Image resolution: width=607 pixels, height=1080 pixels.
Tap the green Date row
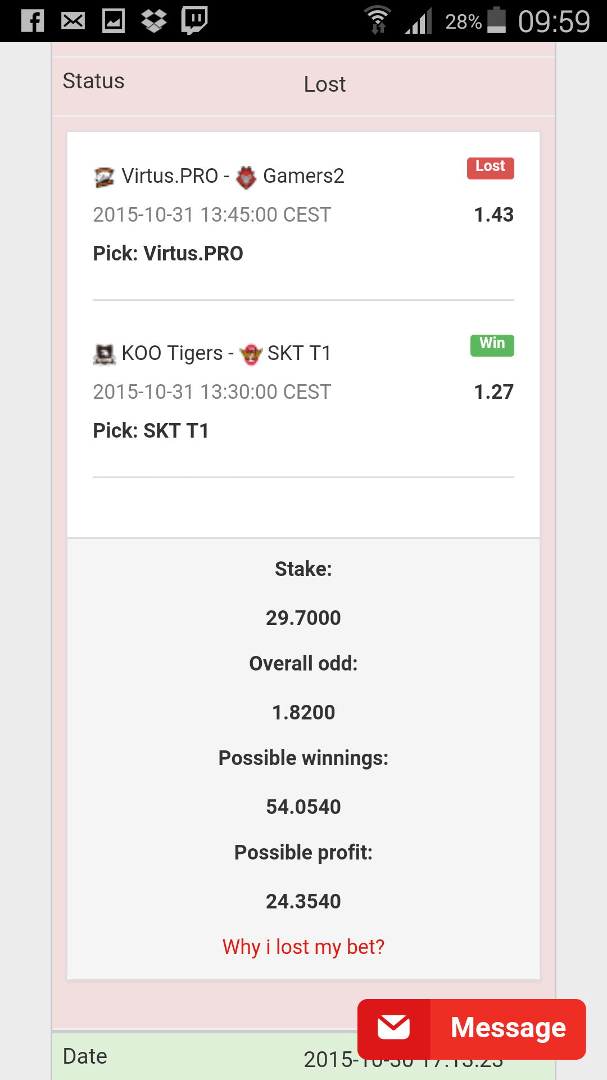(303, 1056)
